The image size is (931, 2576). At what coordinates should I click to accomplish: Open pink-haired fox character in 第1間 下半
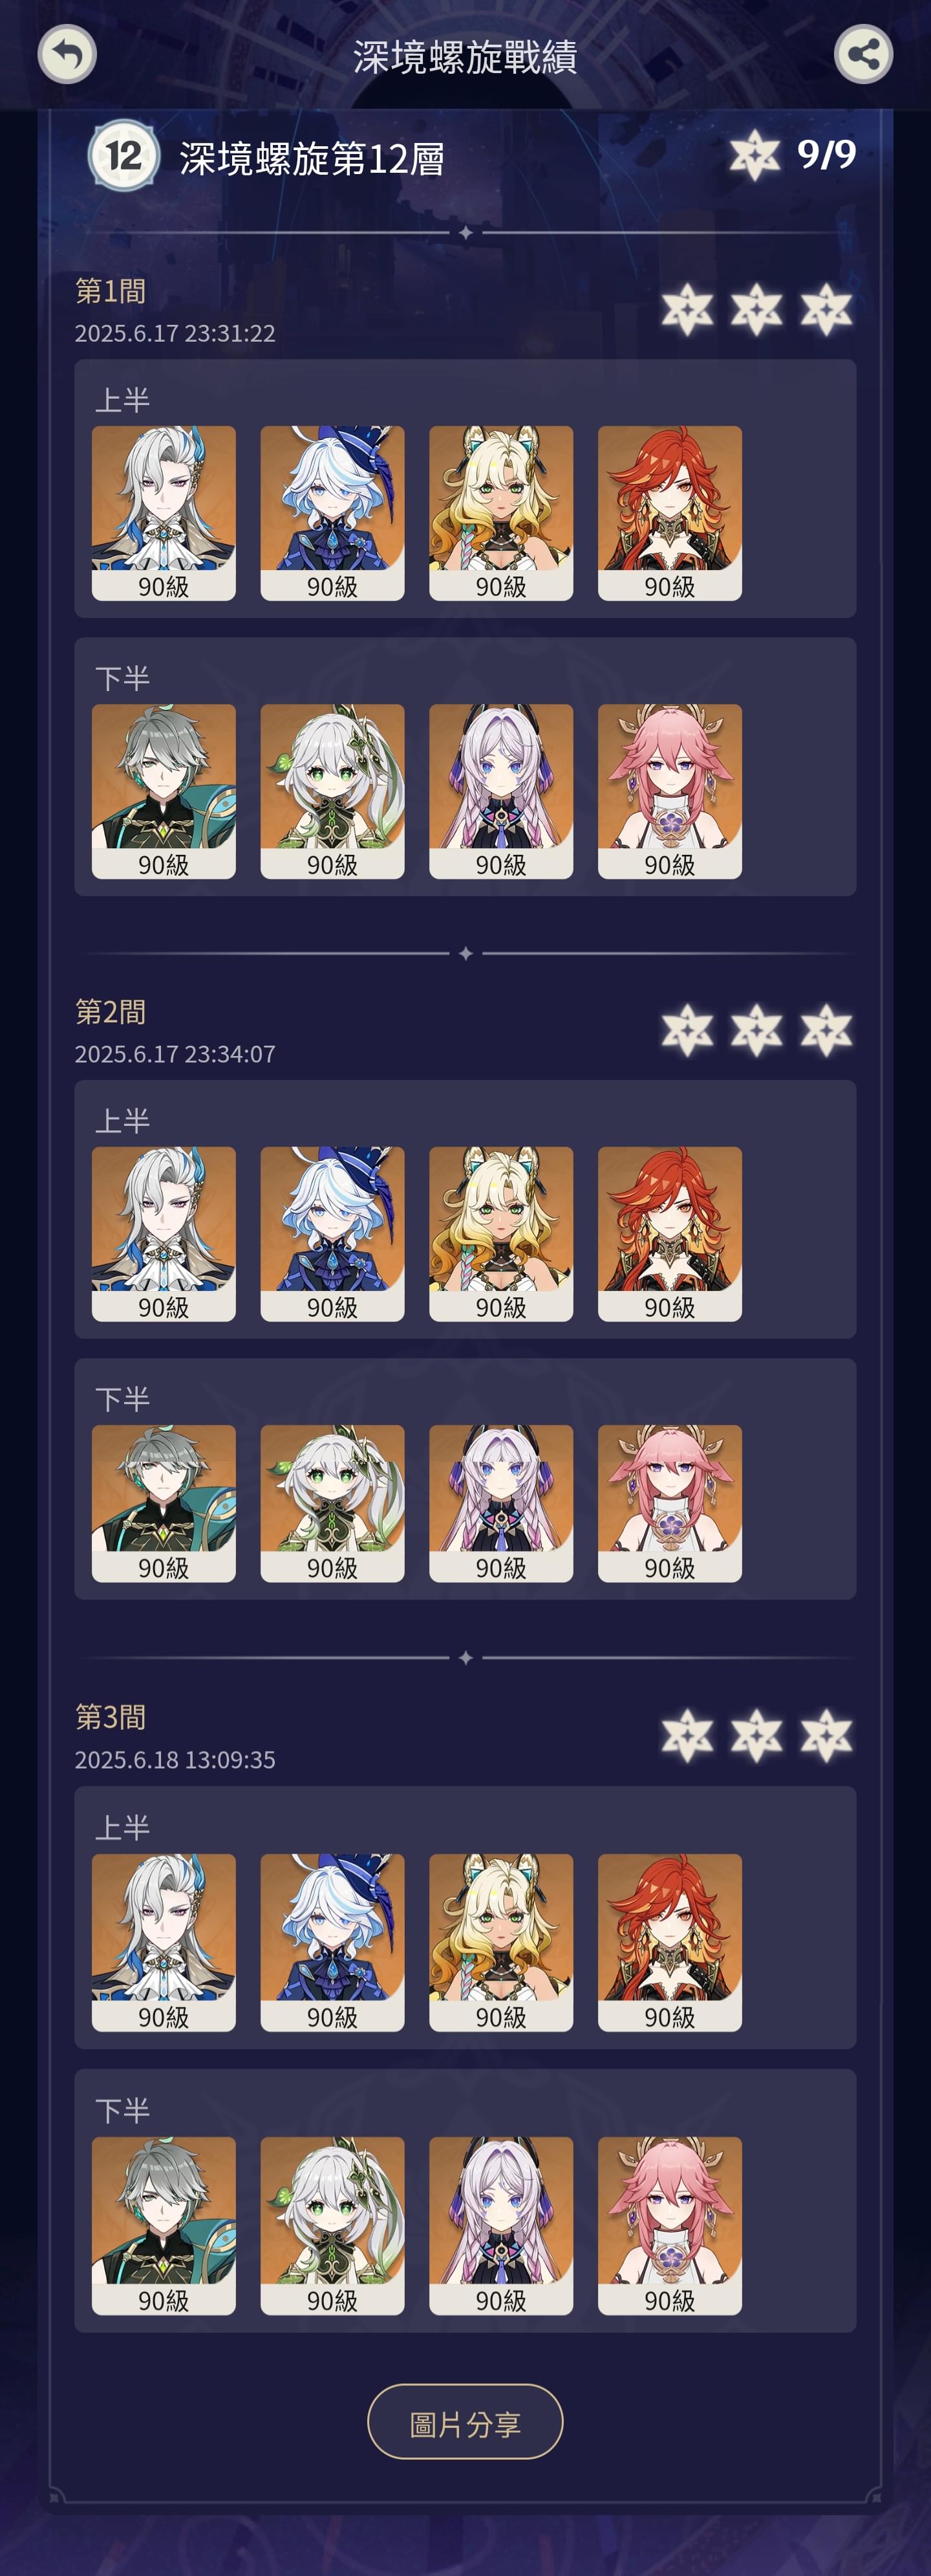pos(670,791)
